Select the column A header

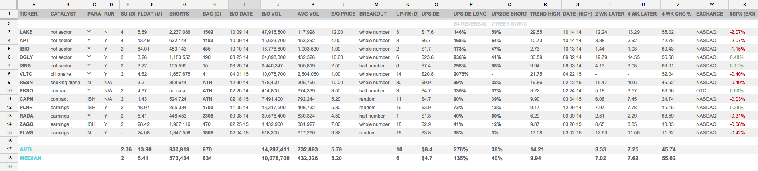coord(34,4)
